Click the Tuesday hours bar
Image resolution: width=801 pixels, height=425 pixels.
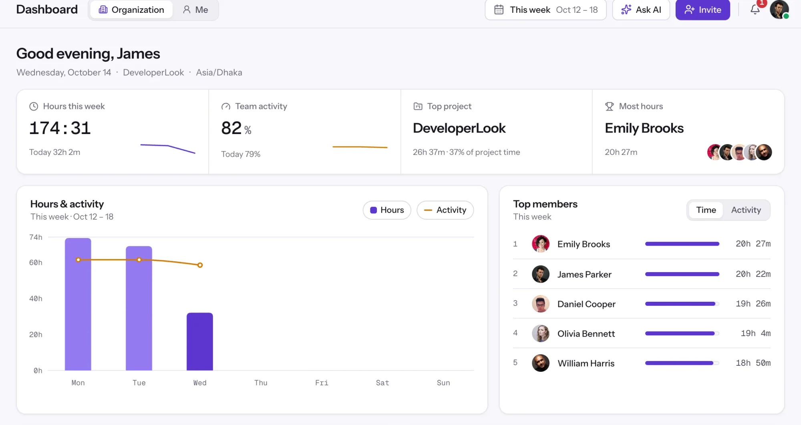(x=139, y=308)
